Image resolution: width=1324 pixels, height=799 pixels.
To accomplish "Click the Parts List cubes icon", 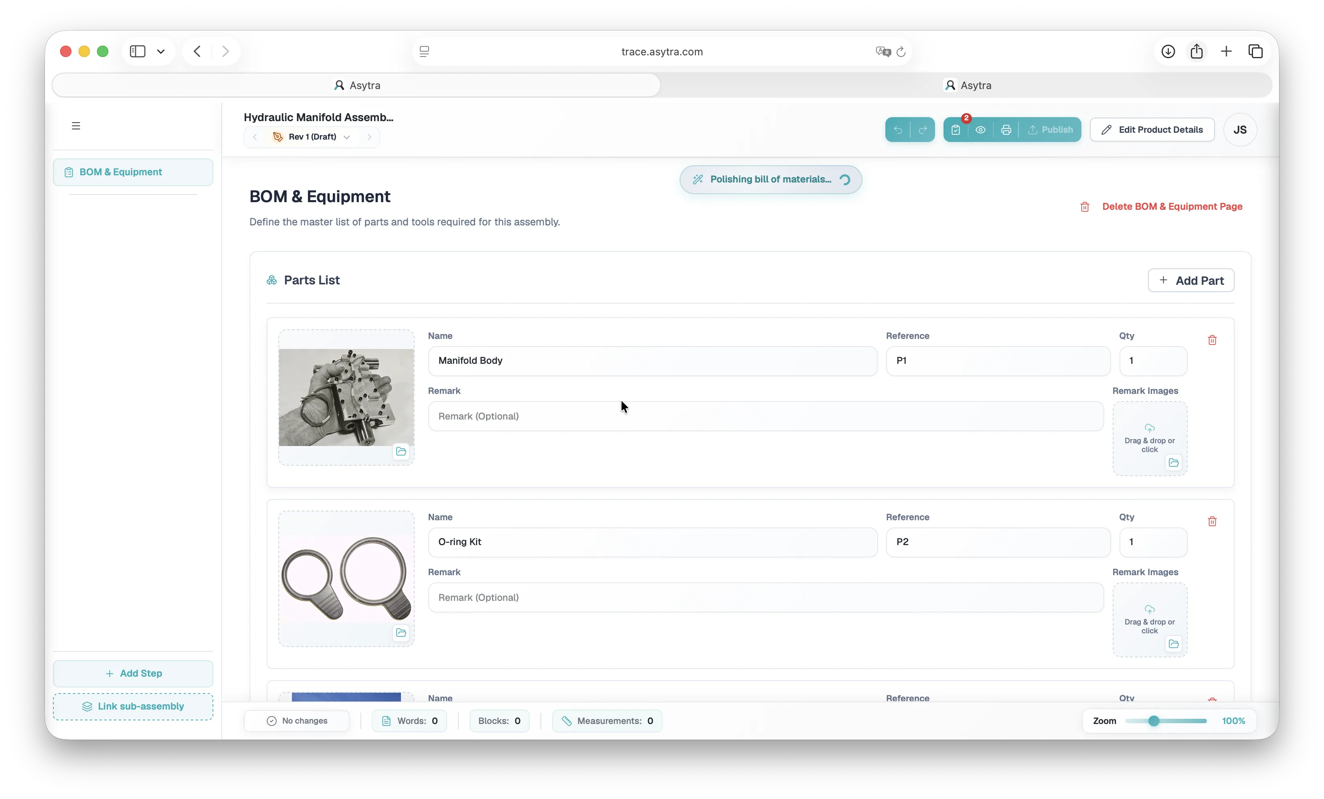I will [272, 280].
